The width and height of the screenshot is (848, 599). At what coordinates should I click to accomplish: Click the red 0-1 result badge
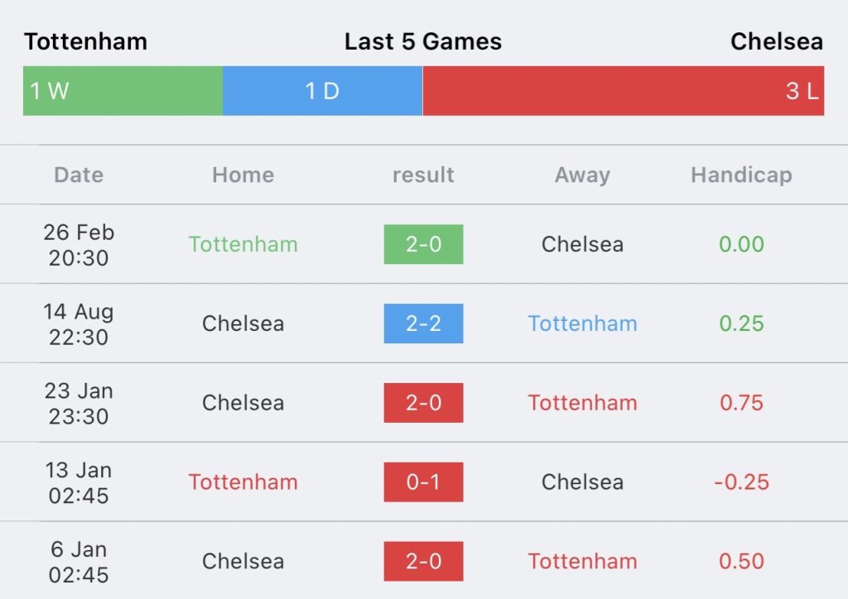pos(423,482)
